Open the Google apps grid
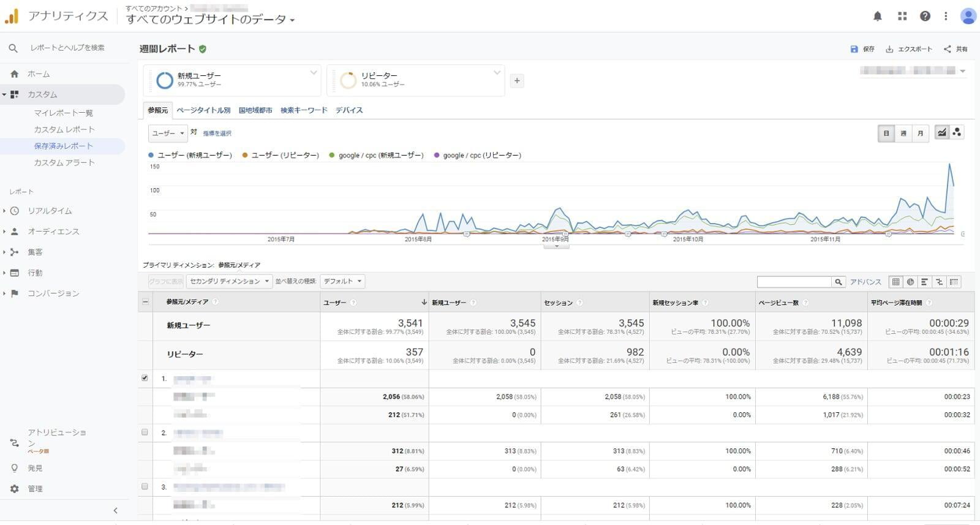This screenshot has height=525, width=980. [x=902, y=17]
